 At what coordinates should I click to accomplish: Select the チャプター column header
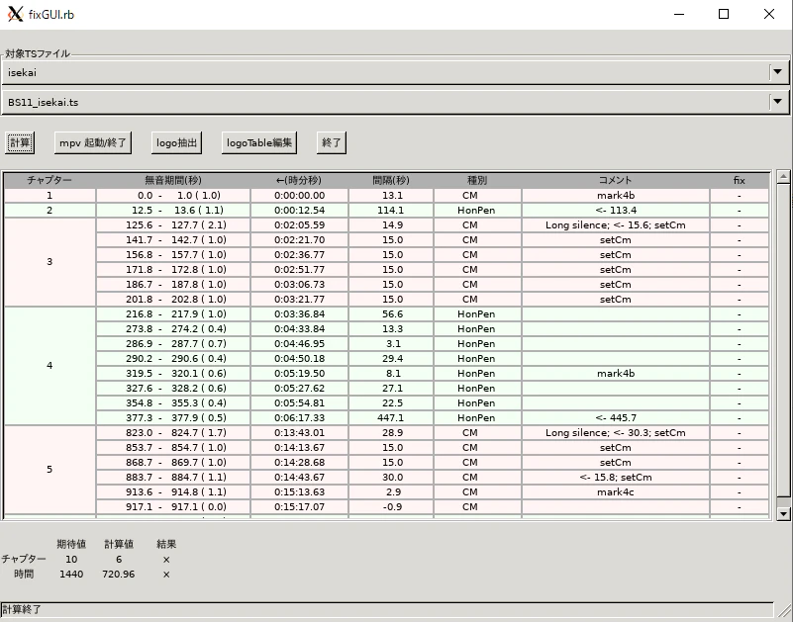point(50,180)
